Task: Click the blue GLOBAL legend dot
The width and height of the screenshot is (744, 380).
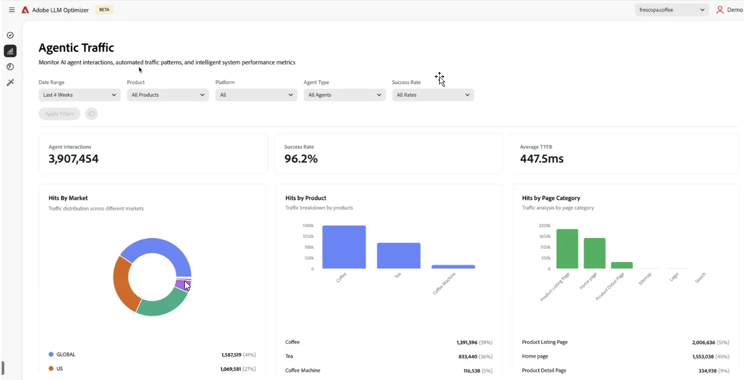Action: tap(51, 355)
